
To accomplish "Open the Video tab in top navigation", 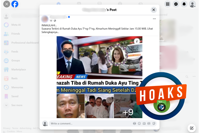I will coord(79,3).
